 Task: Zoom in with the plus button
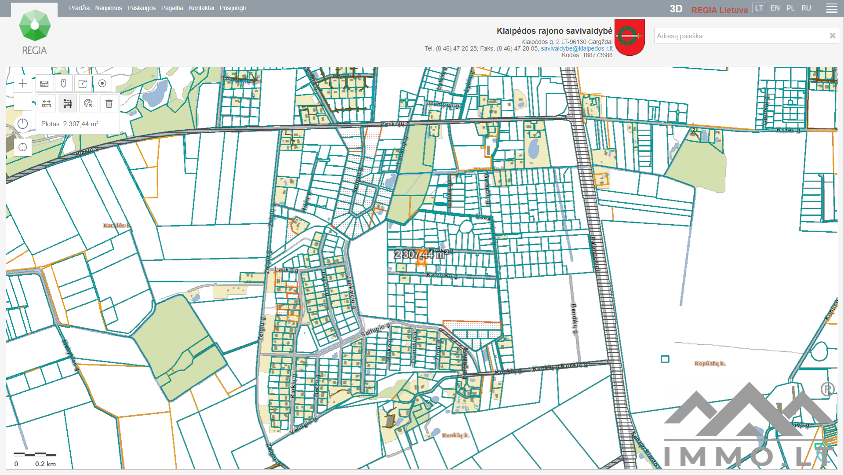click(23, 84)
